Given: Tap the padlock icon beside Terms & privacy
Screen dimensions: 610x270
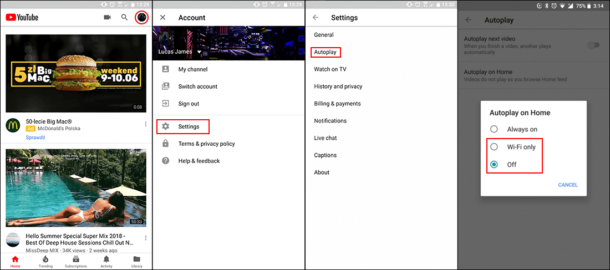Looking at the screenshot, I should click(166, 144).
